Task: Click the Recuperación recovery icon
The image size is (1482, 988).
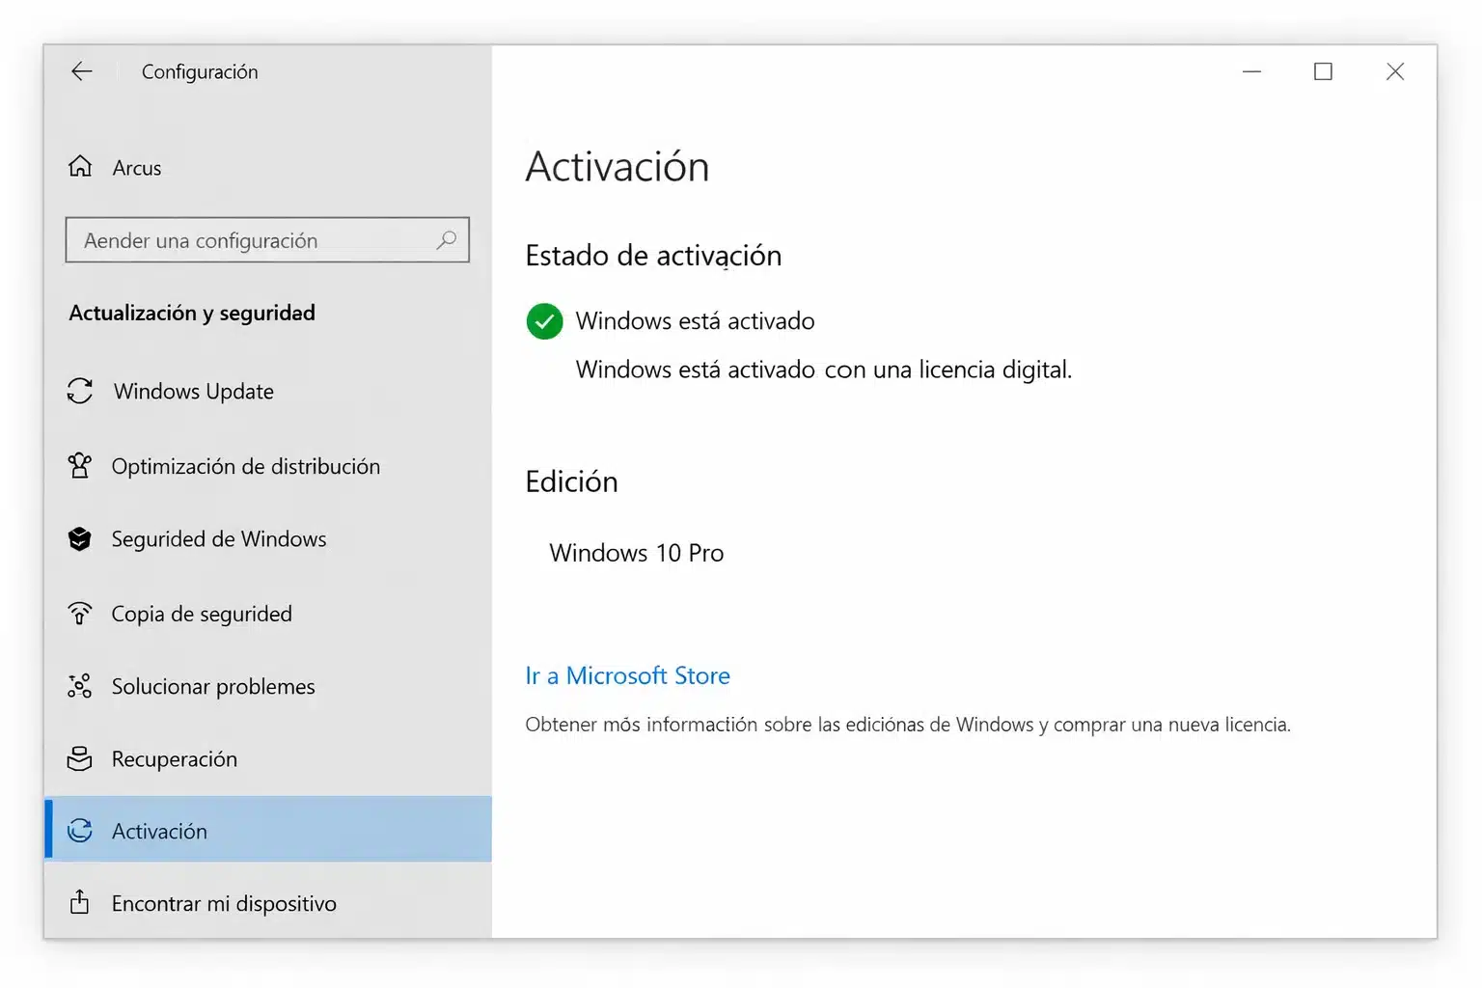Action: (81, 759)
